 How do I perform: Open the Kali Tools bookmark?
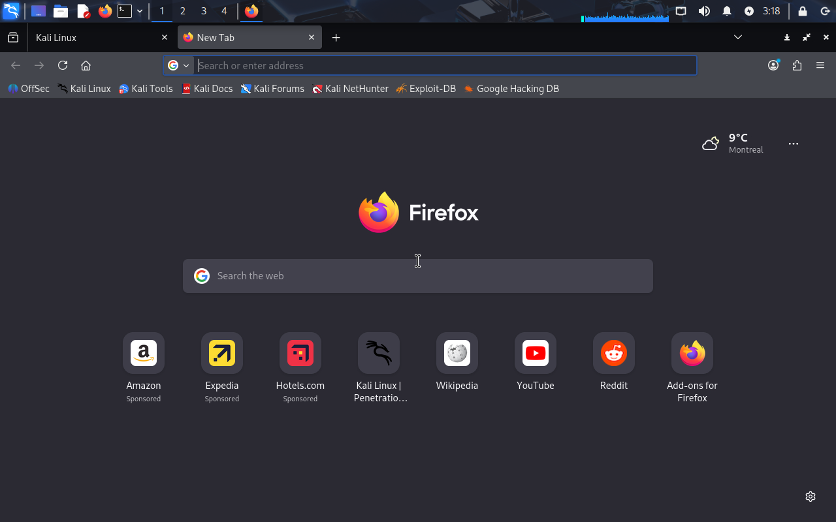point(146,89)
